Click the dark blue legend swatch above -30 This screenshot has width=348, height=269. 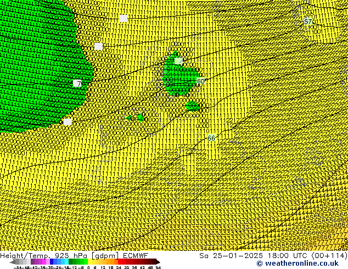pyautogui.click(x=52, y=262)
